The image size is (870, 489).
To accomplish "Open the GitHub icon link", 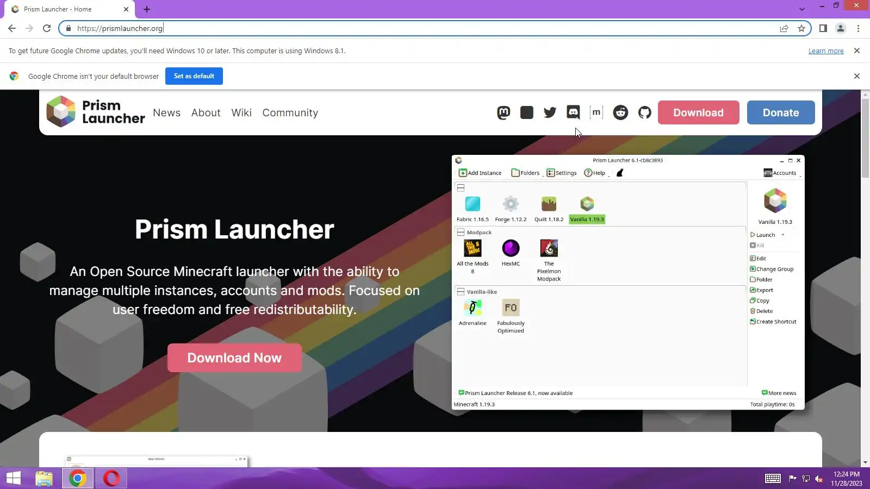I will coord(644,112).
